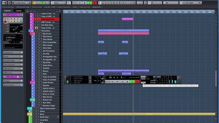Toggle Snap on/off in toolbar
The image size is (219, 123).
149,3
